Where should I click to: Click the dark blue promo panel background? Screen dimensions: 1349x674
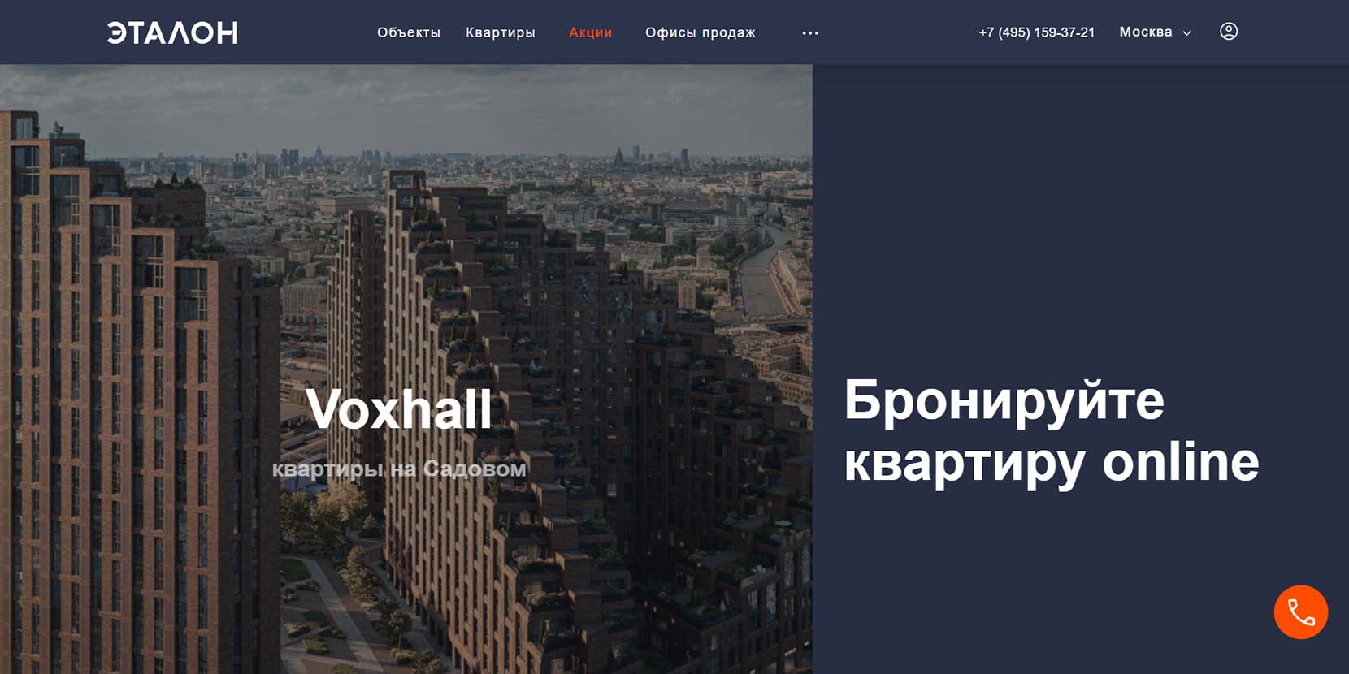(x=1081, y=203)
